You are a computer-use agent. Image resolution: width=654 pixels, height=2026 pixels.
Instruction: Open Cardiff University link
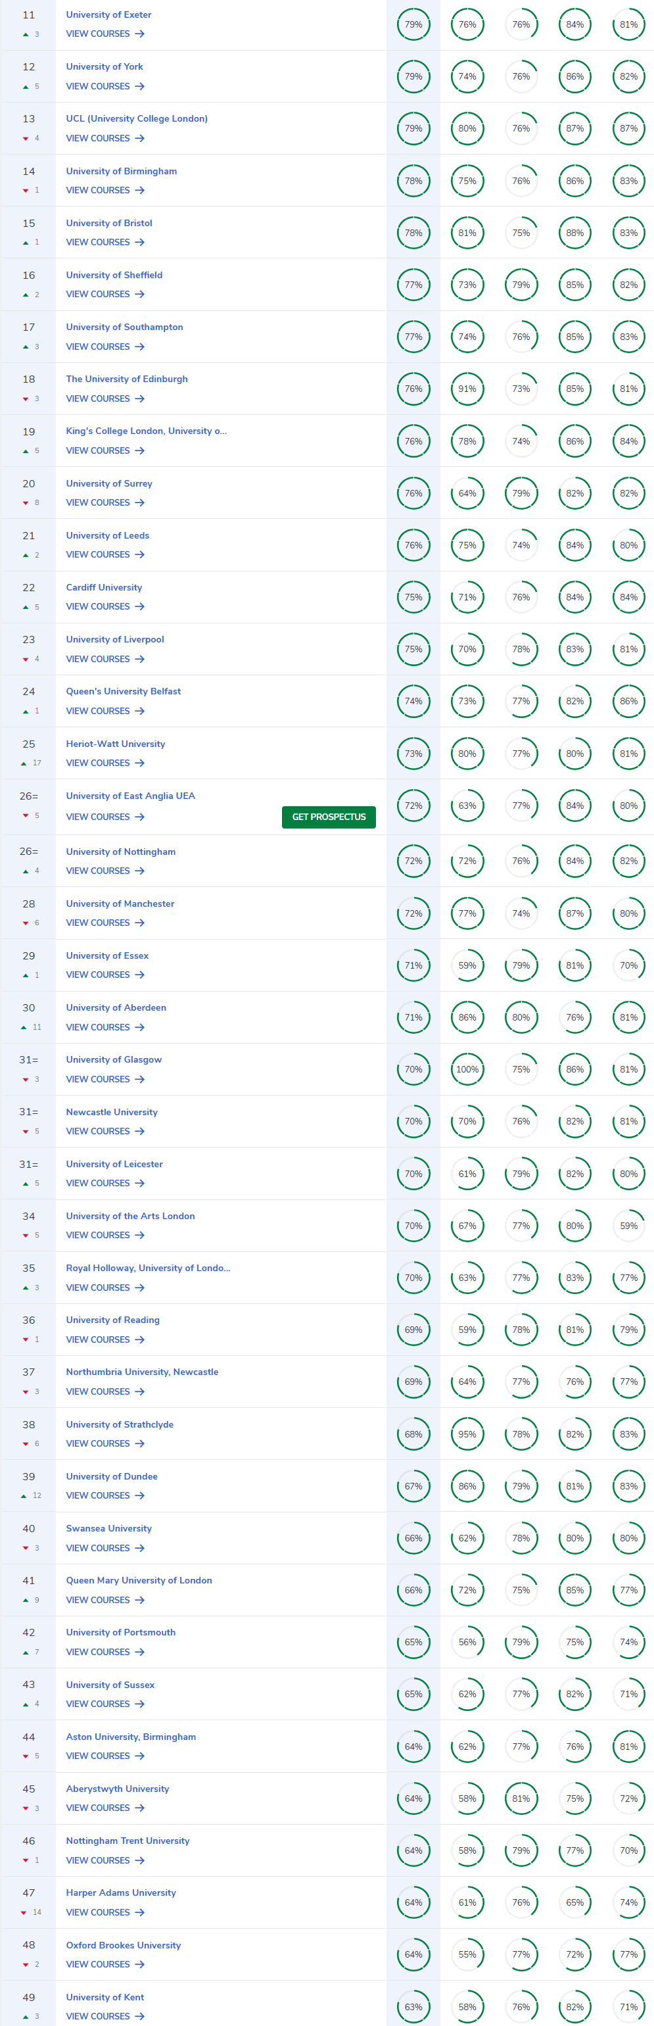104,587
